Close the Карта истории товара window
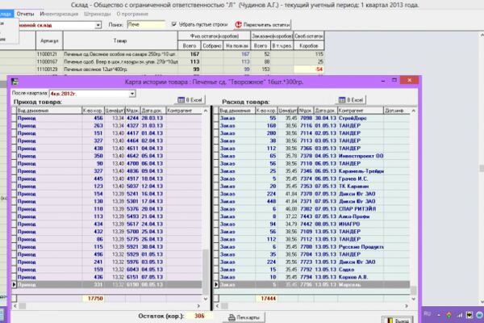Image resolution: width=484 pixels, height=323 pixels. 409,81
